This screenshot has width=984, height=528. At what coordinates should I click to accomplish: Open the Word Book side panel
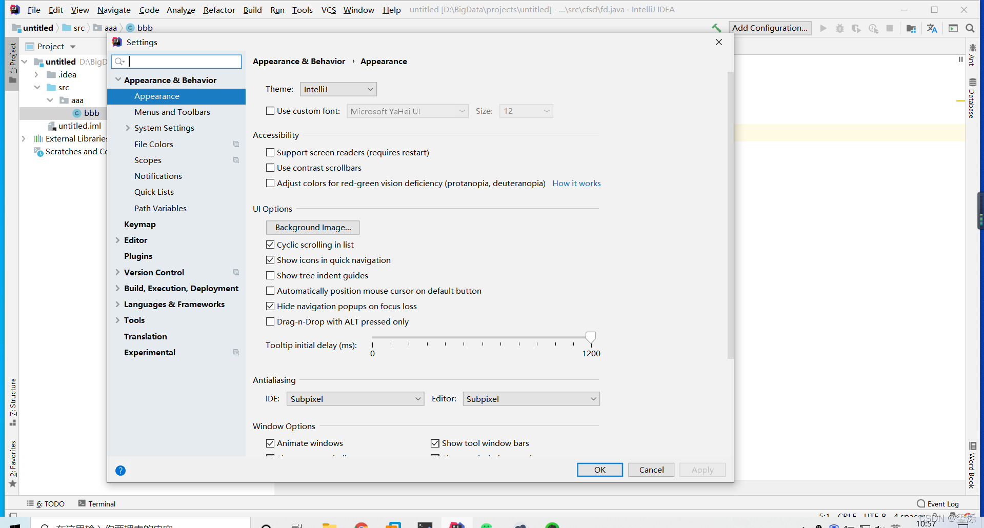pos(972,465)
